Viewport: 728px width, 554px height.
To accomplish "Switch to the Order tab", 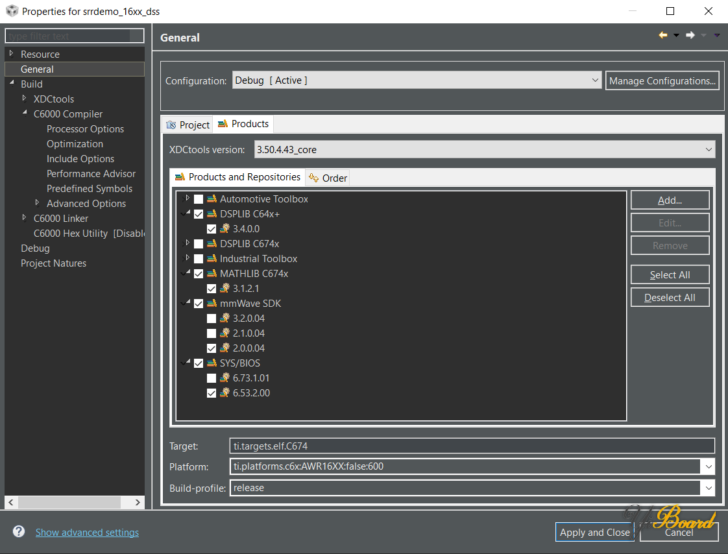I will pos(328,178).
